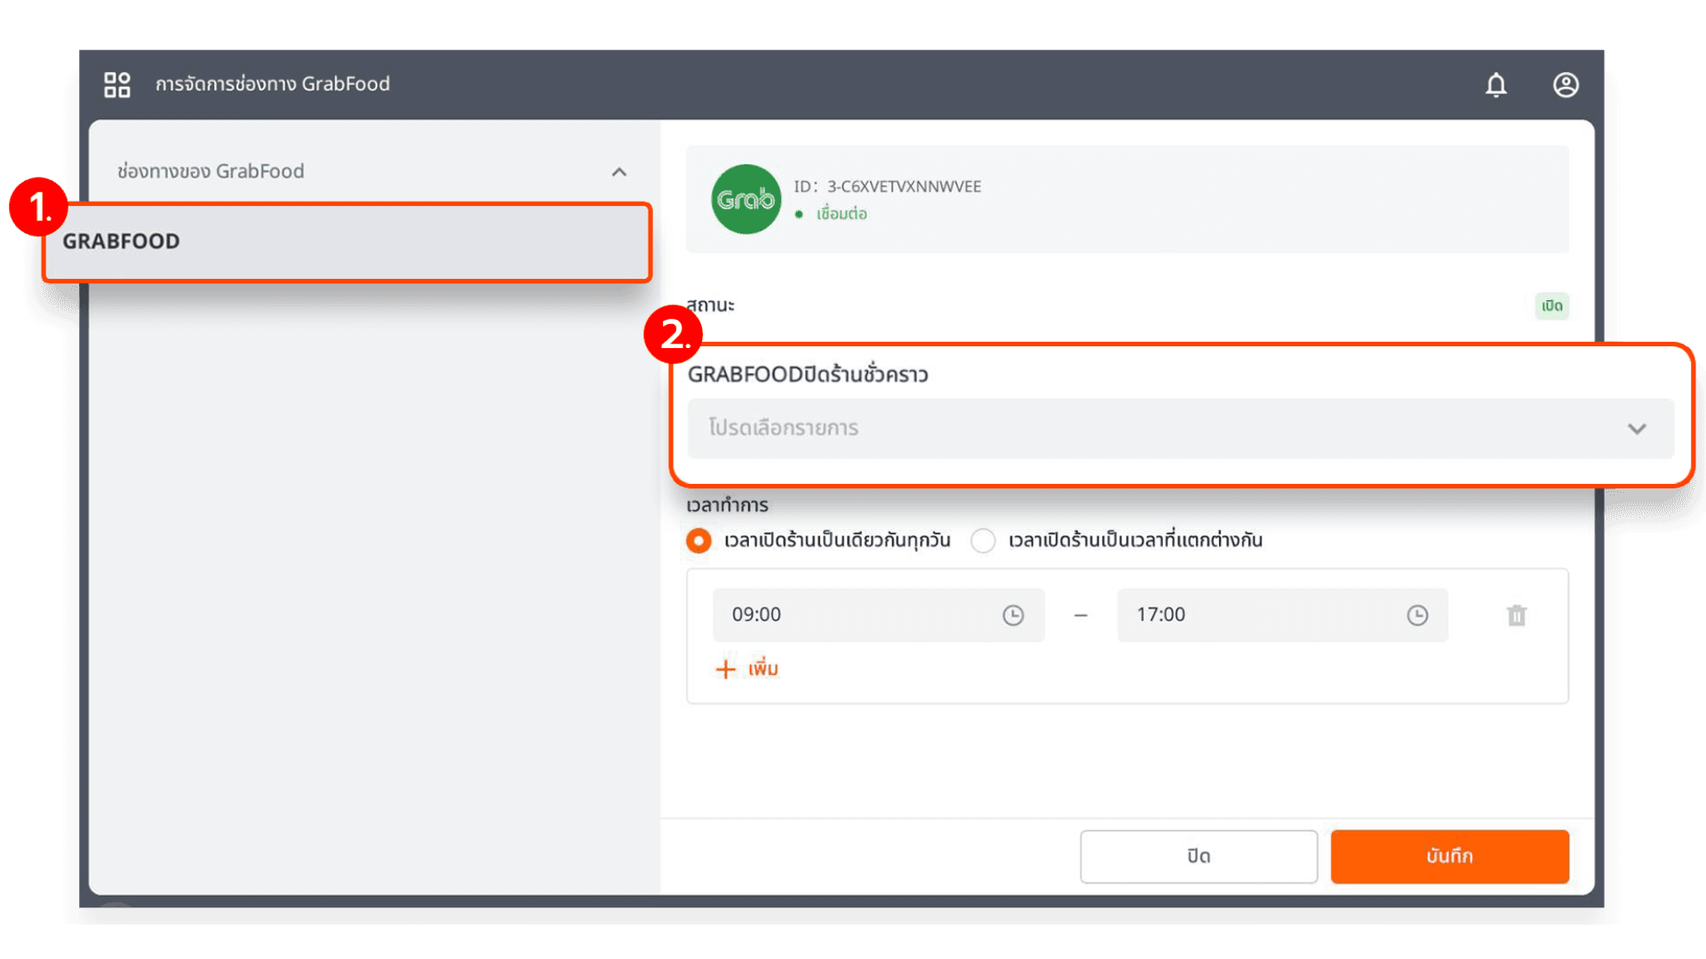
Task: Toggle the เปิด status badge
Action: click(x=1551, y=305)
